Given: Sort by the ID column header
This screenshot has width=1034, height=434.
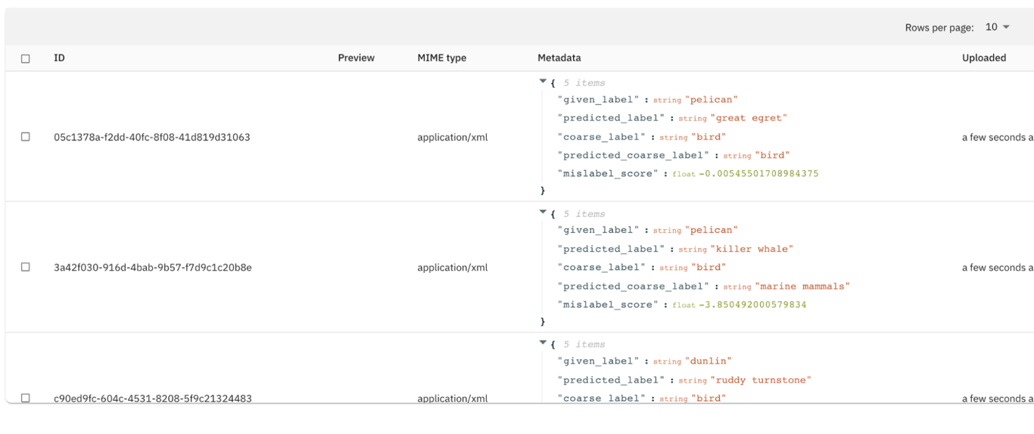Looking at the screenshot, I should point(59,57).
